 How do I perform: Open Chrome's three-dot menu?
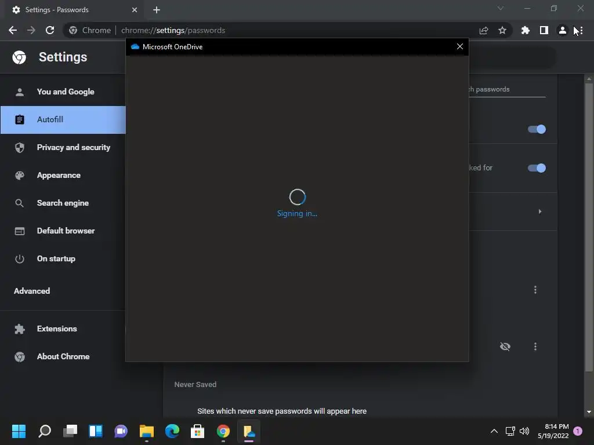581,30
